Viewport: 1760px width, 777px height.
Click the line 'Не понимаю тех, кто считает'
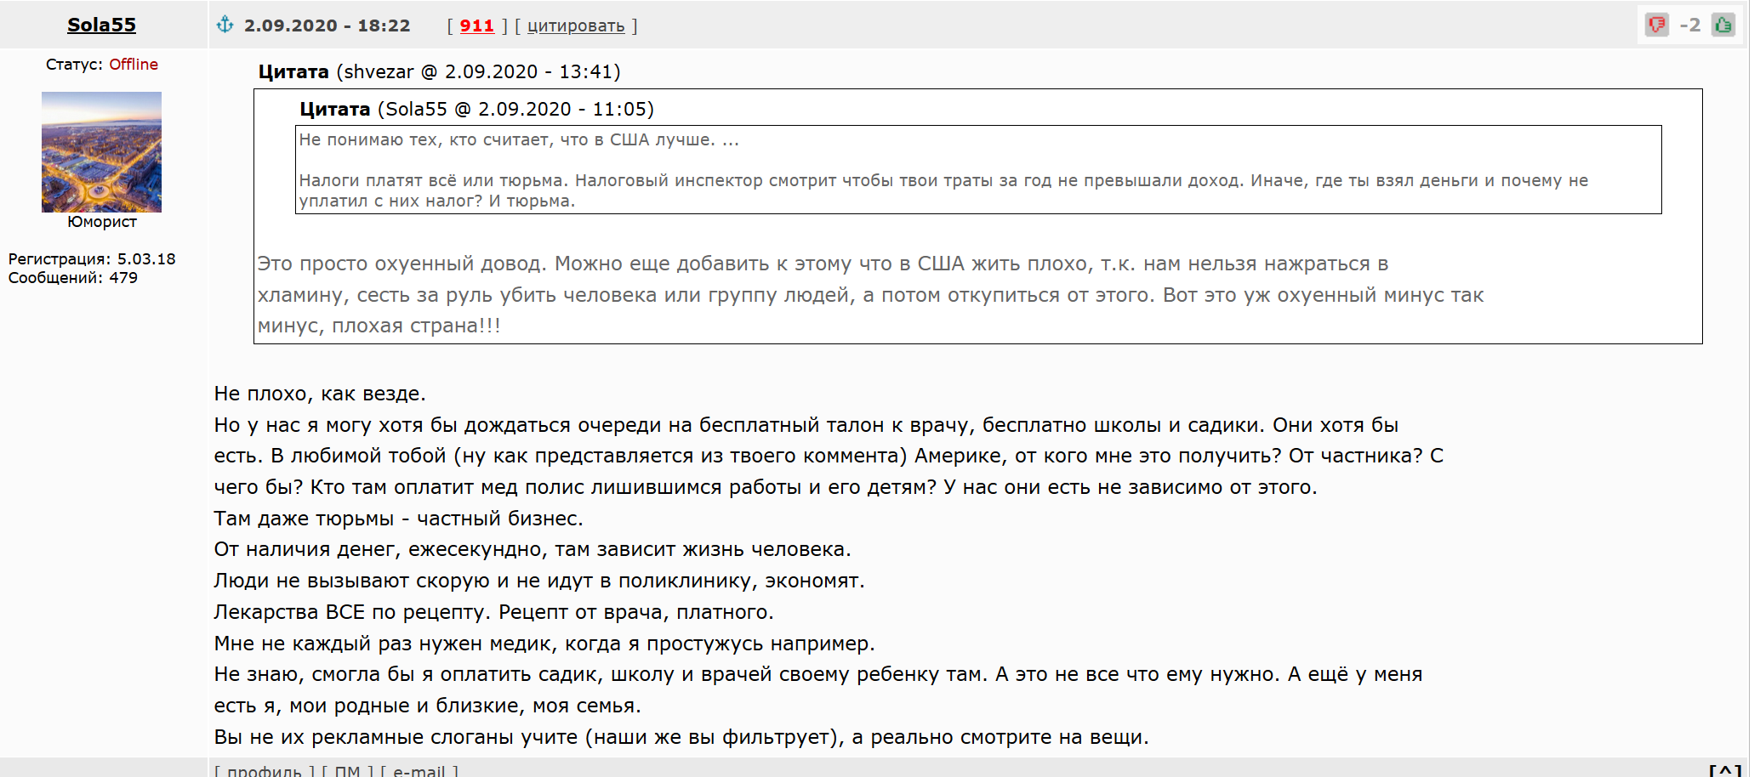coord(519,139)
